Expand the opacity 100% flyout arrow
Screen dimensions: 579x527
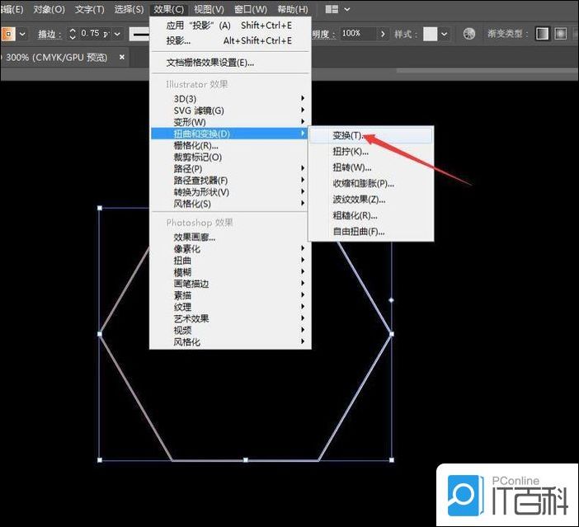click(383, 34)
